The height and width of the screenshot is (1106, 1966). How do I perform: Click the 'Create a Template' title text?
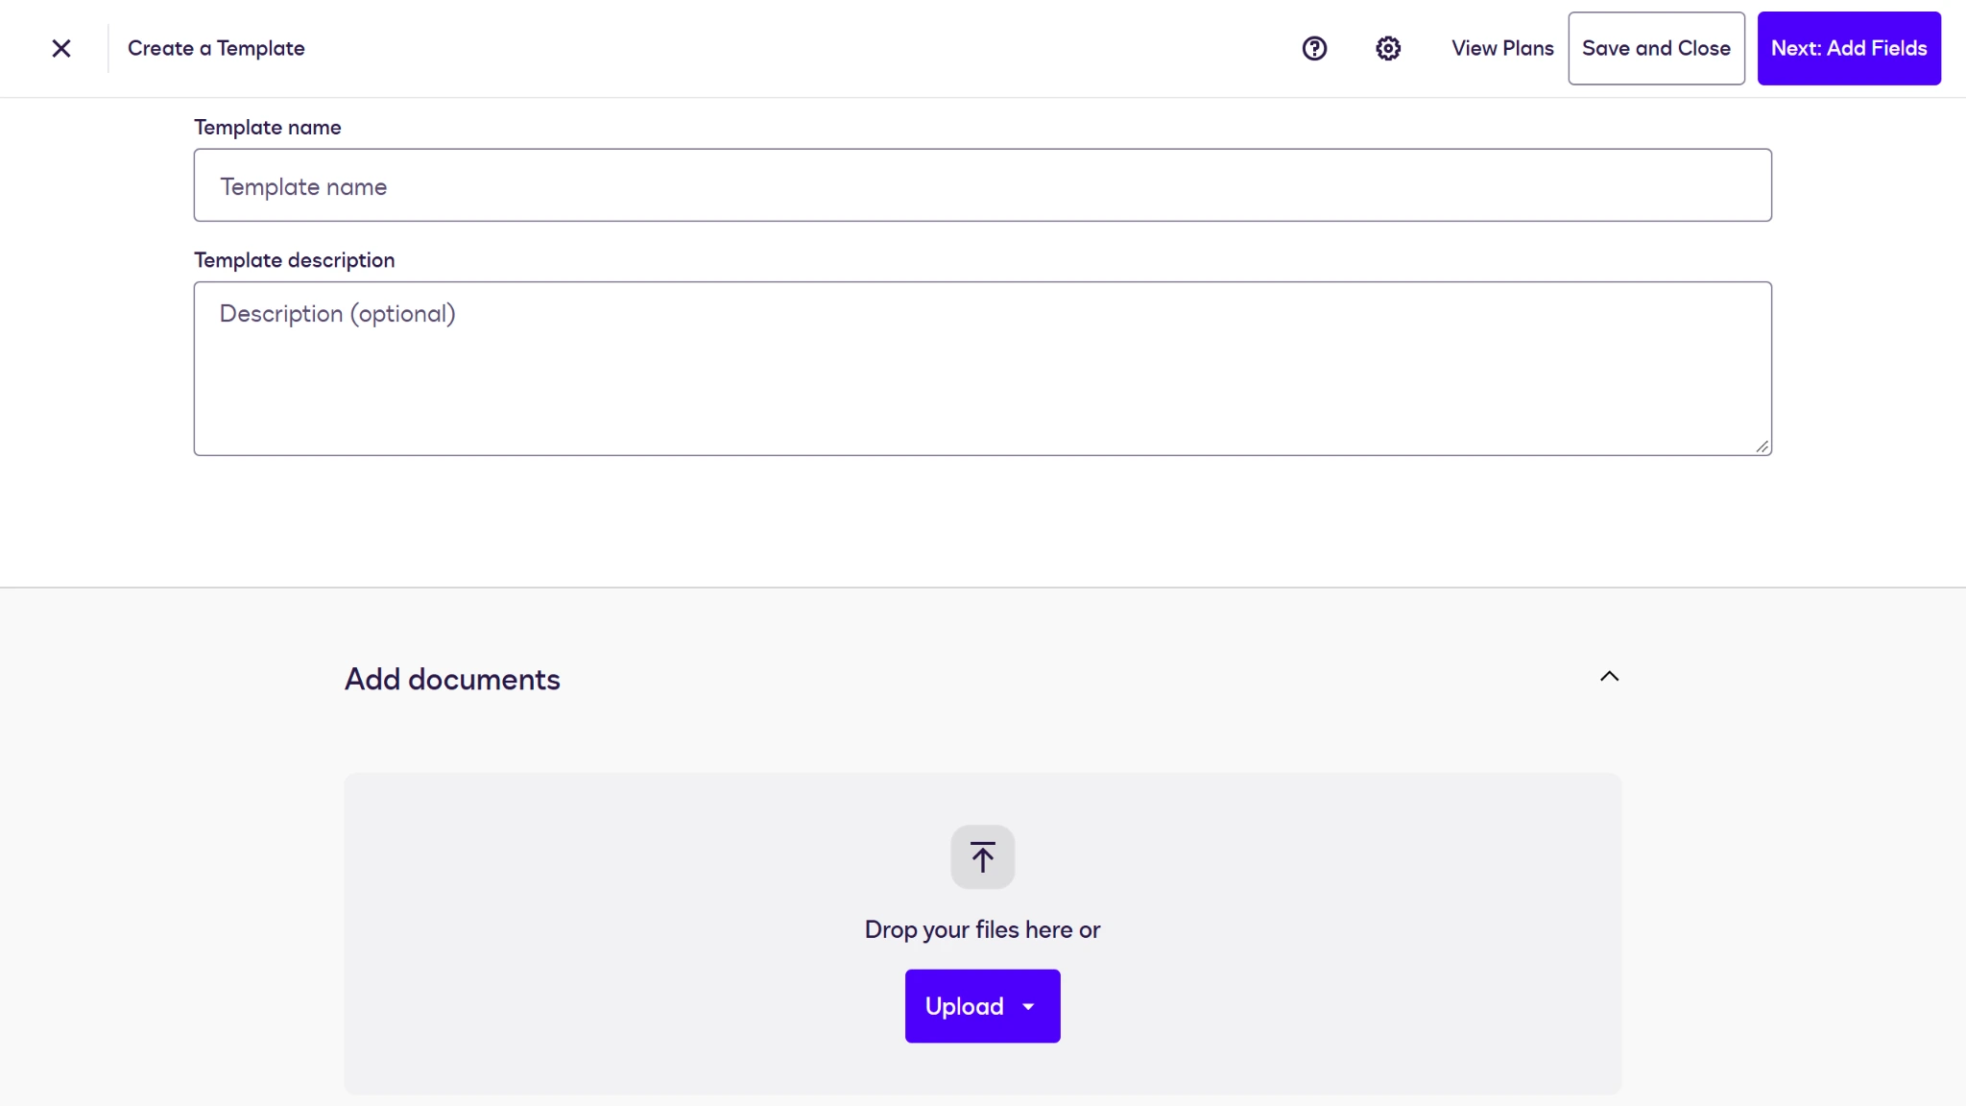216,48
